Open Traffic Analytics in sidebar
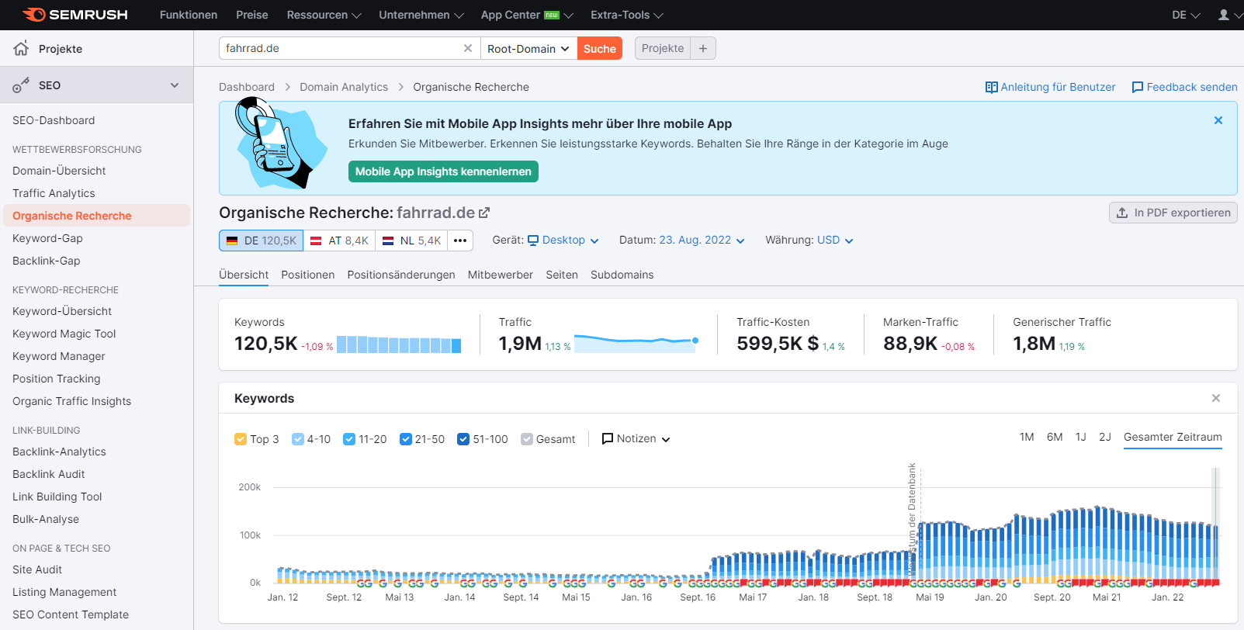This screenshot has width=1244, height=630. [54, 193]
